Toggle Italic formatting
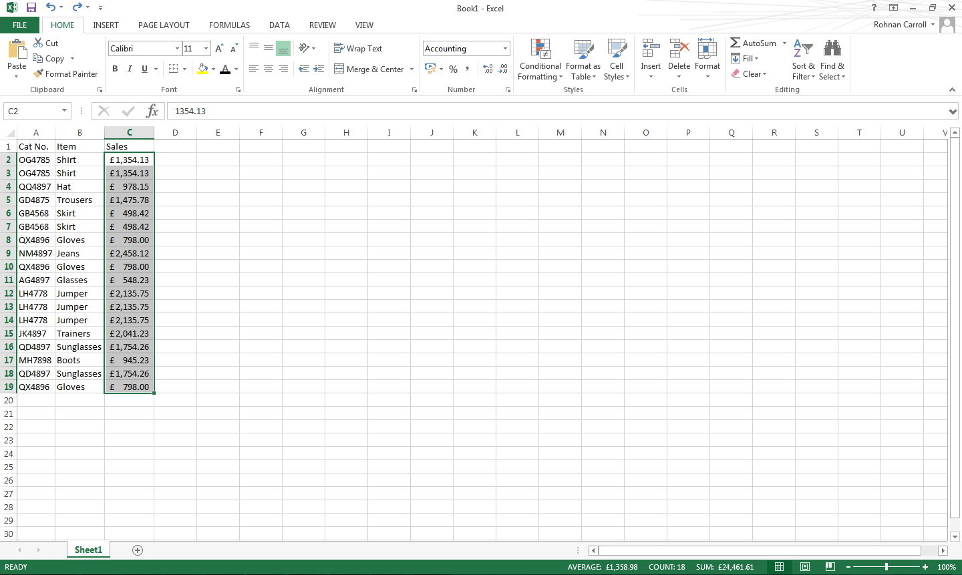Screen dimensions: 962x575 130,69
